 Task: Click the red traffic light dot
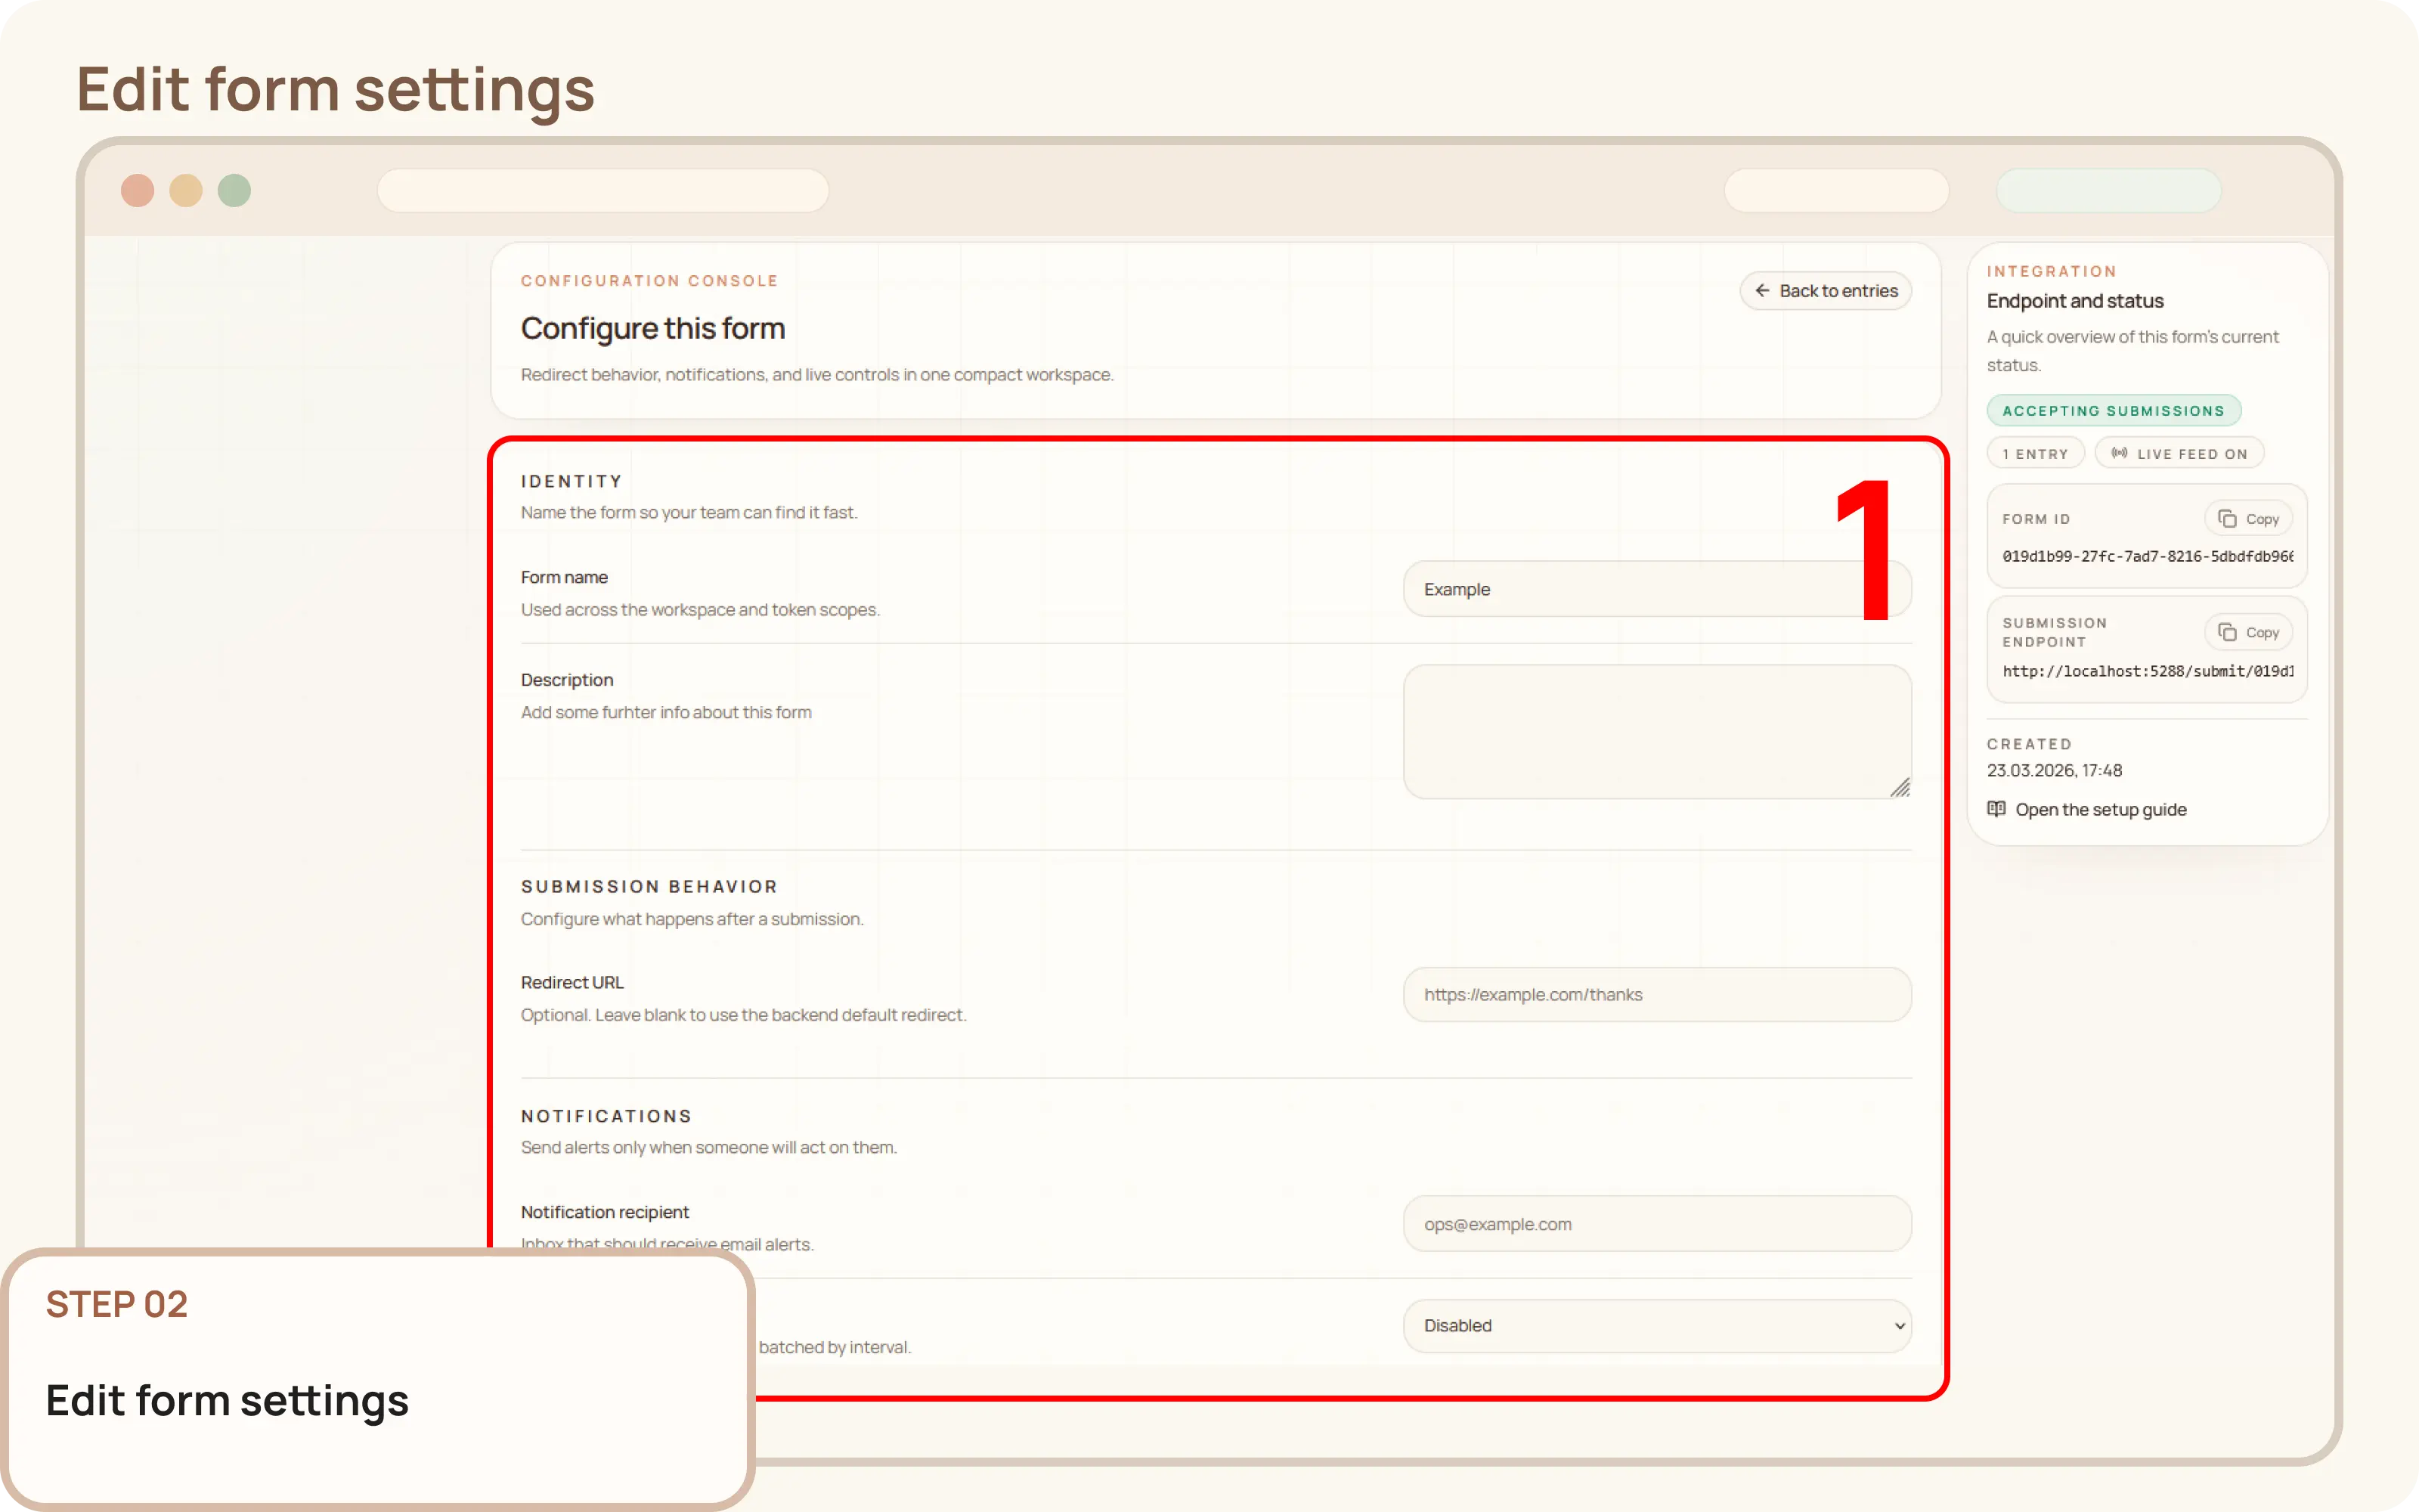coord(138,190)
